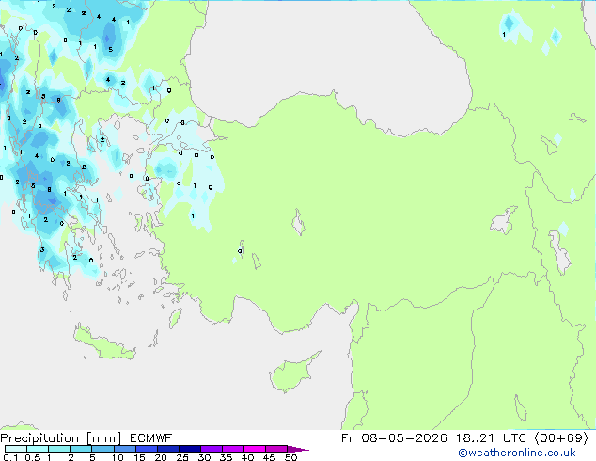Pick the 35 to 40 mm legend swatch
This screenshot has height=461, width=596.
[x=233, y=449]
